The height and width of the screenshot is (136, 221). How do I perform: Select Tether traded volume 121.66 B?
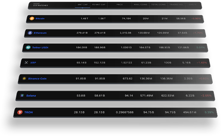[183, 48]
